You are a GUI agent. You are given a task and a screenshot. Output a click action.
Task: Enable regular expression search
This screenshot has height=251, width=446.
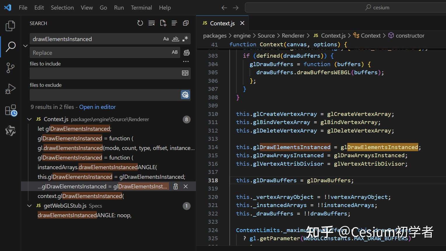(x=185, y=39)
